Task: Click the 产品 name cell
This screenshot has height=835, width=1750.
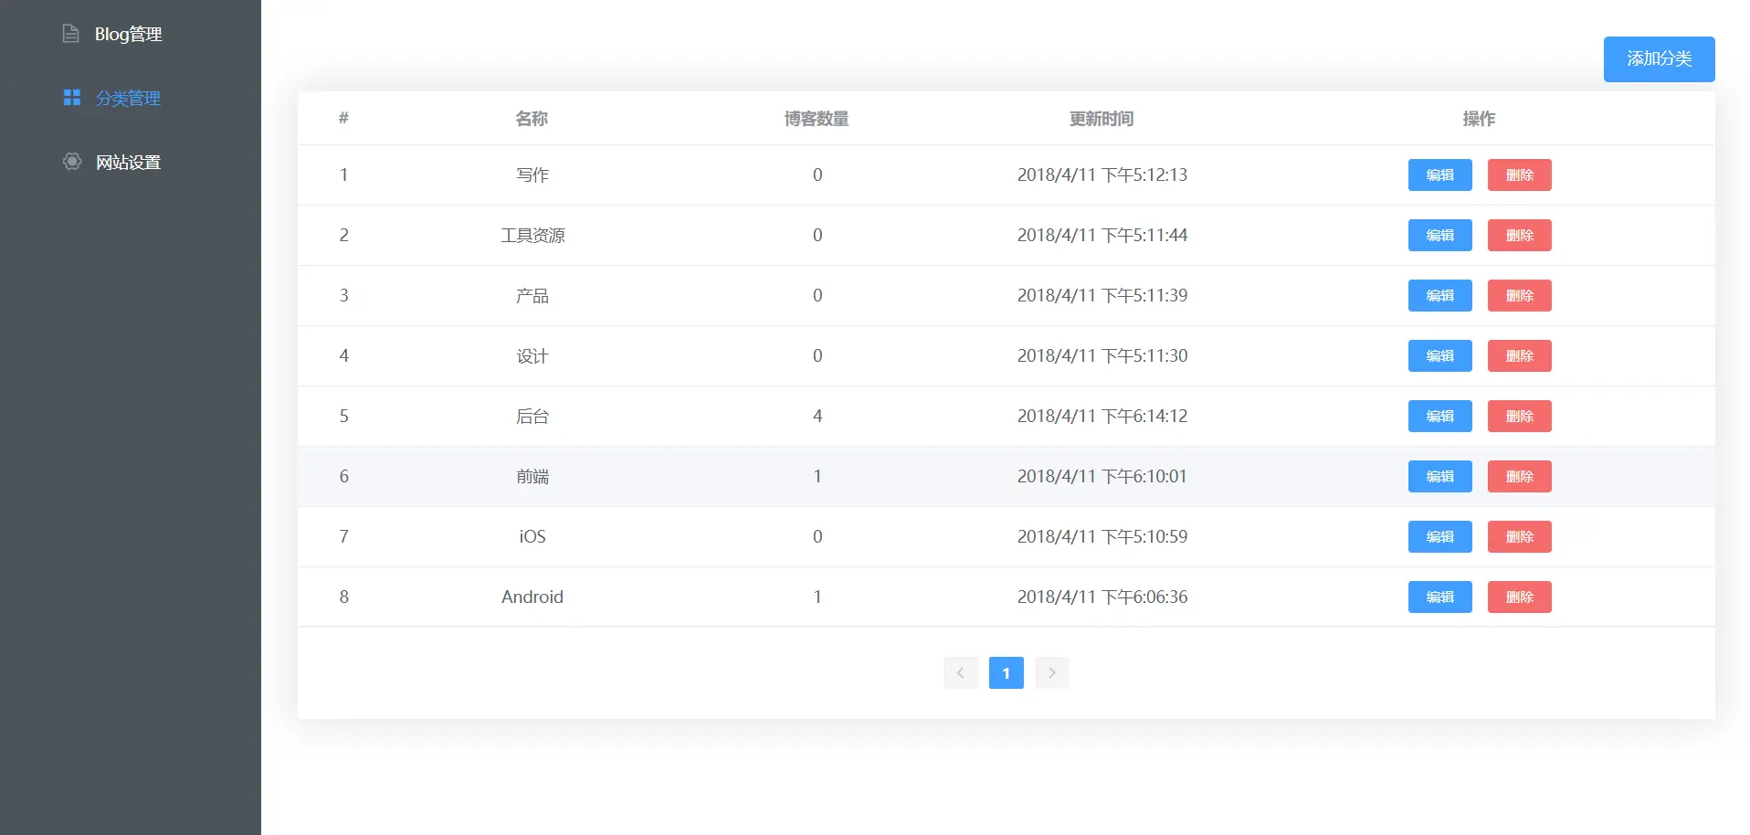Action: [532, 295]
